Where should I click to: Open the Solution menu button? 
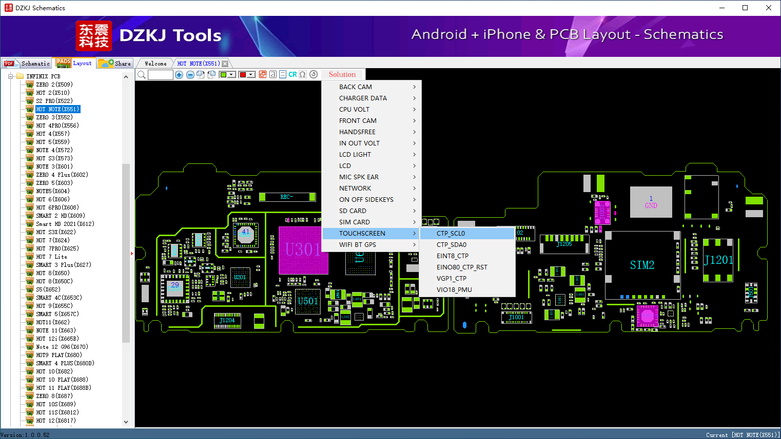point(342,74)
